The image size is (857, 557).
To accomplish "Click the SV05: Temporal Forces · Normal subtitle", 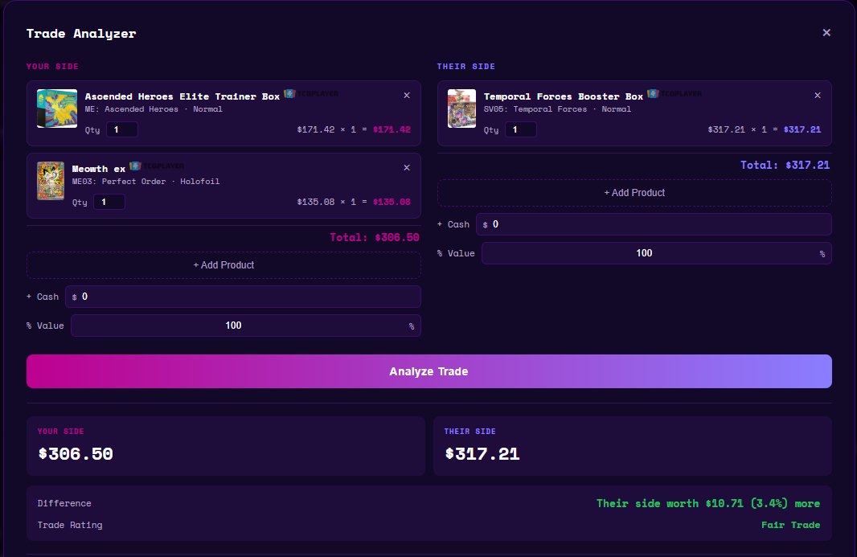I will pyautogui.click(x=557, y=109).
